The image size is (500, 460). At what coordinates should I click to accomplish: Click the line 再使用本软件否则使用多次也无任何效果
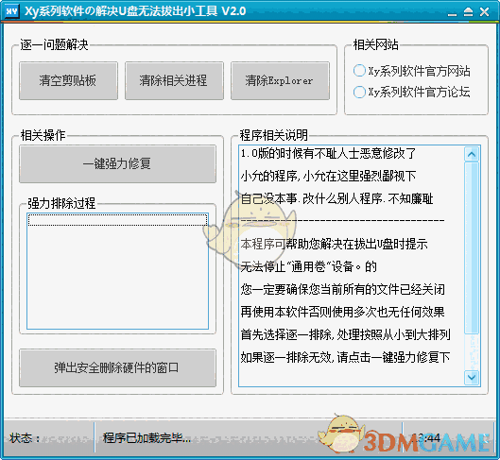pyautogui.click(x=342, y=312)
